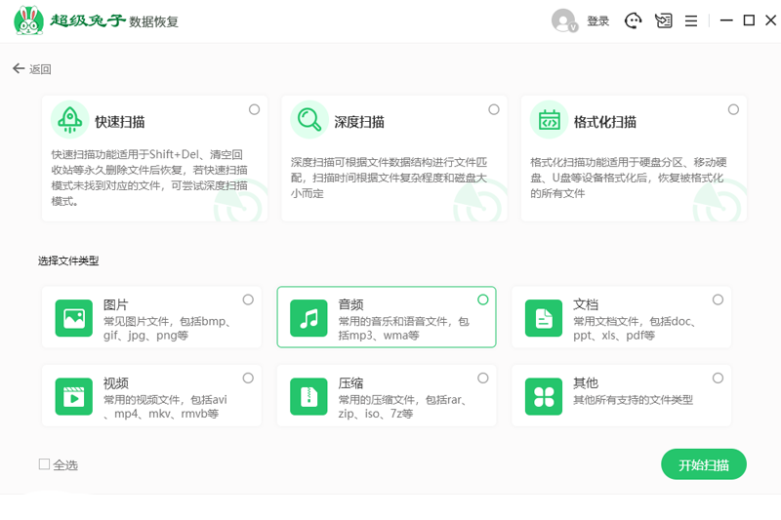This screenshot has width=781, height=520.
Task: Toggle the 视频 file type radio
Action: 248,379
